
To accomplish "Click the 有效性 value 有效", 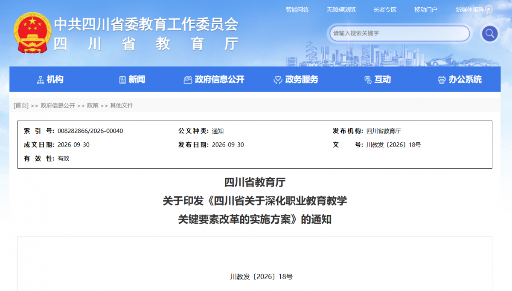I will tap(63, 158).
